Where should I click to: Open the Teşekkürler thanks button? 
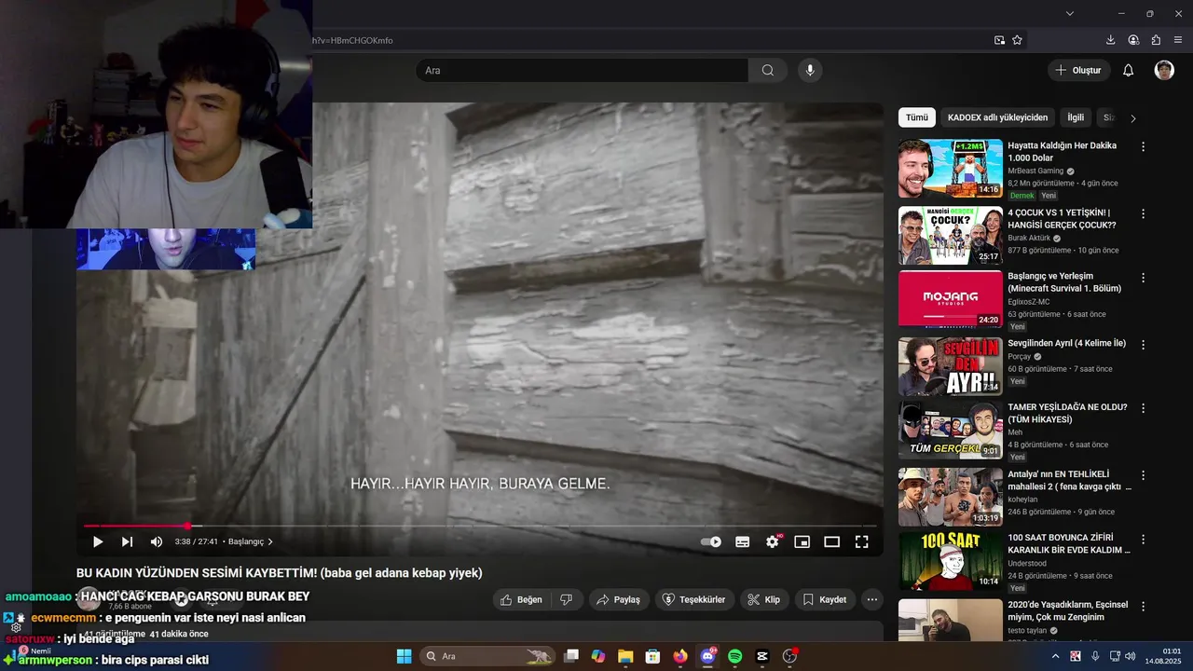pyautogui.click(x=693, y=599)
